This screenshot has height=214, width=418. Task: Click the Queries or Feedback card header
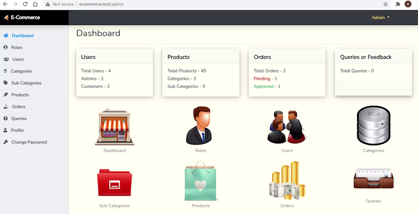coord(374,57)
